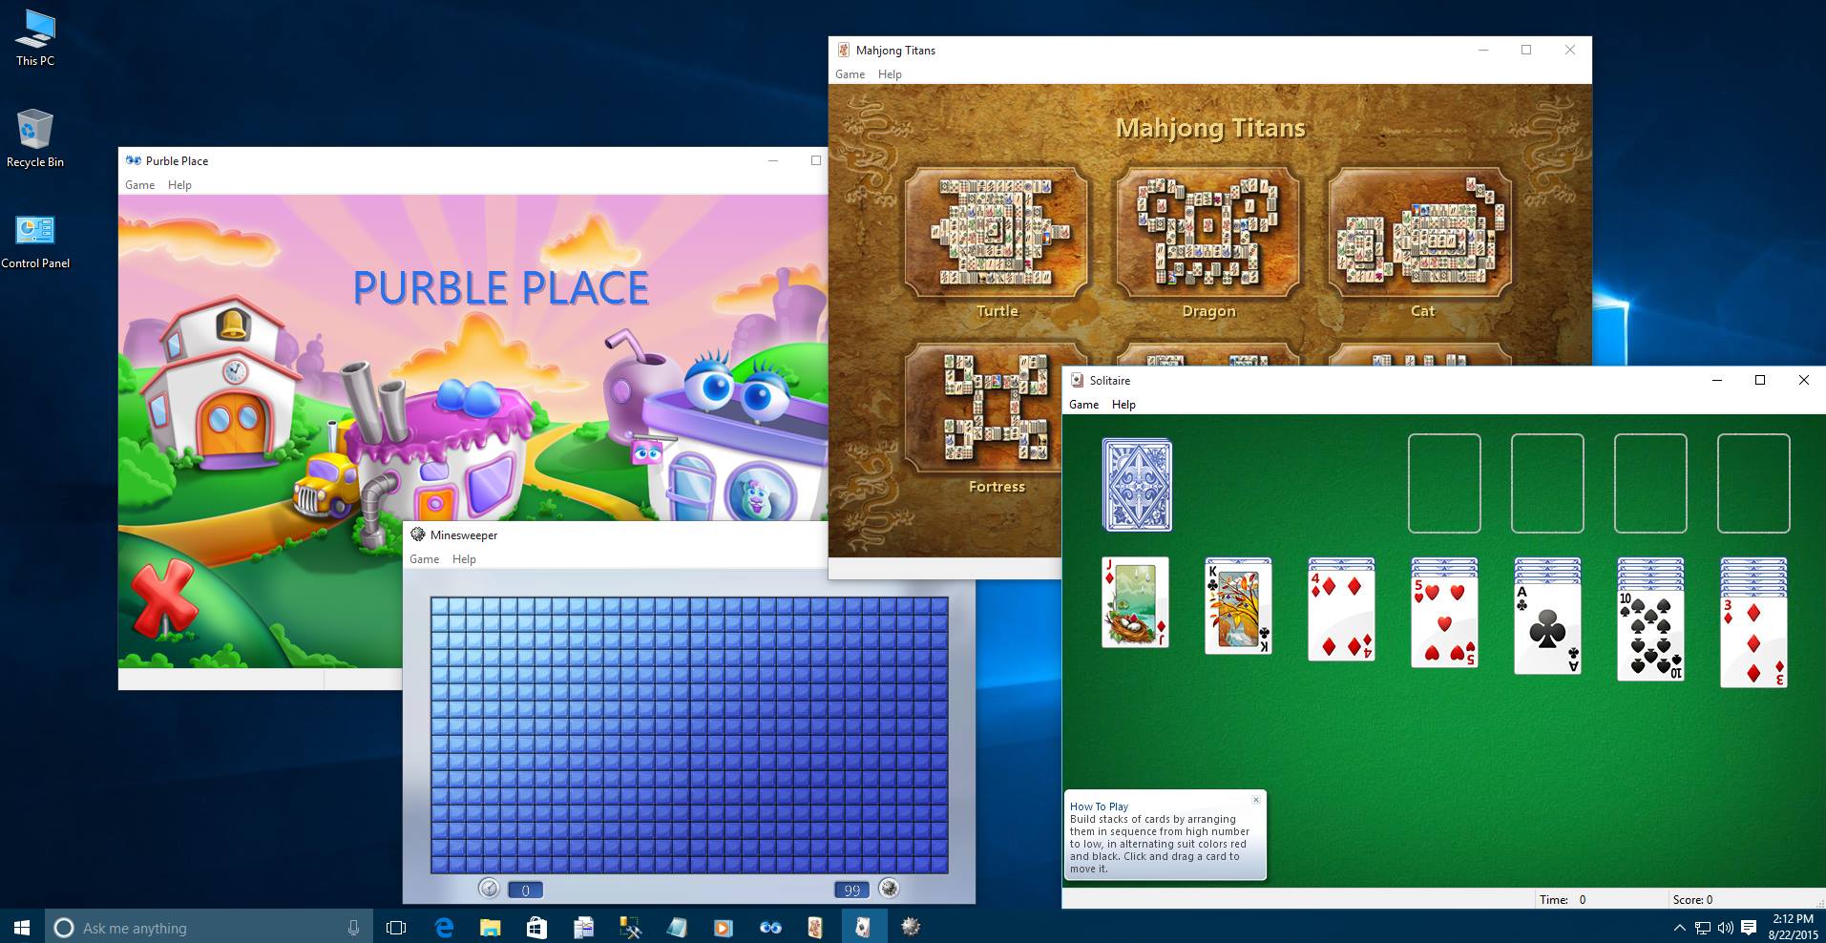Minimize the Mahjong Titans window
This screenshot has height=943, width=1826.
click(x=1483, y=51)
